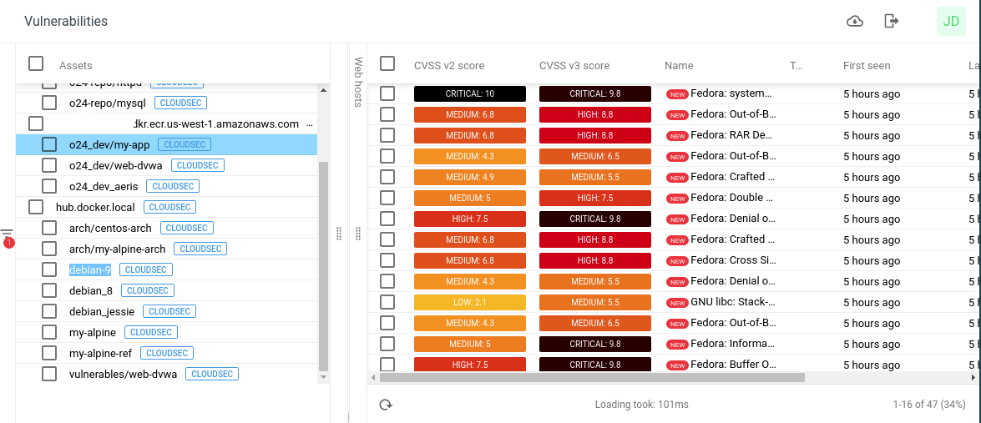Open vulnerables/web-dvwa asset entry

point(123,374)
